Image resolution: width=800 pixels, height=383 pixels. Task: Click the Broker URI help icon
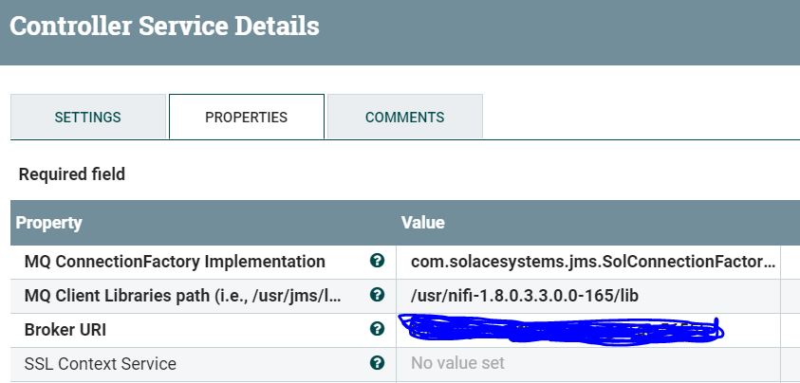tap(377, 329)
